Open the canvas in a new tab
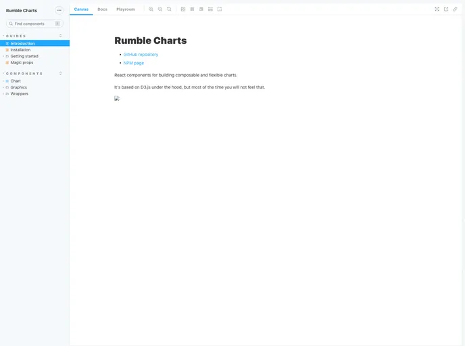Image resolution: width=465 pixels, height=346 pixels. pos(446,9)
